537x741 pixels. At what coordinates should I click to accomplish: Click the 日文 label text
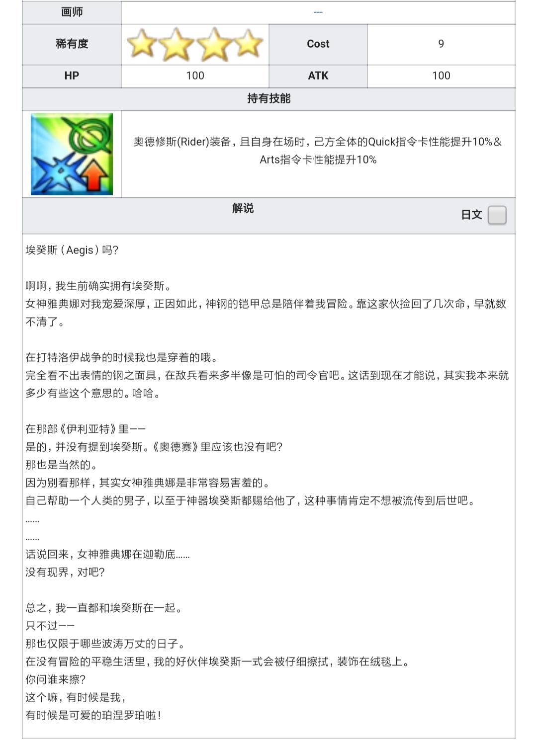(x=472, y=215)
